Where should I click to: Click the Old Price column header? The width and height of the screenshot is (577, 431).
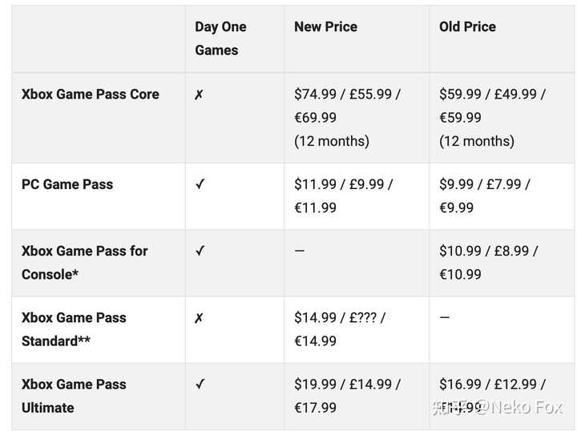click(x=467, y=26)
